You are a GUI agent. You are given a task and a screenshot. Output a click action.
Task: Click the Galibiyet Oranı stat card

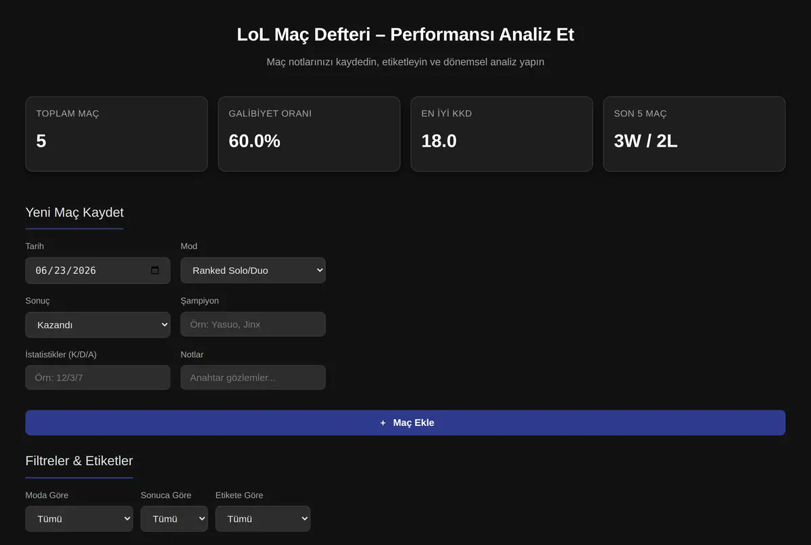click(309, 134)
